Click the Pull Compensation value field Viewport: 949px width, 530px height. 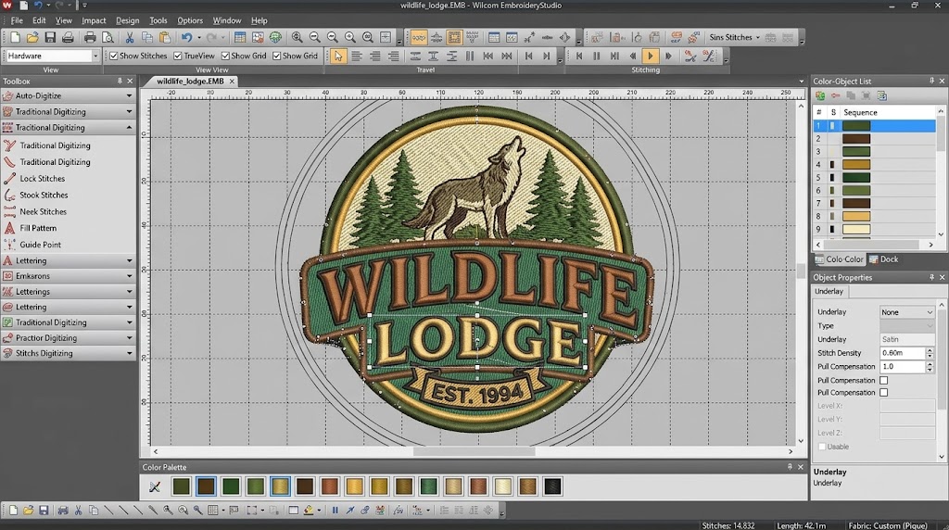click(x=903, y=367)
